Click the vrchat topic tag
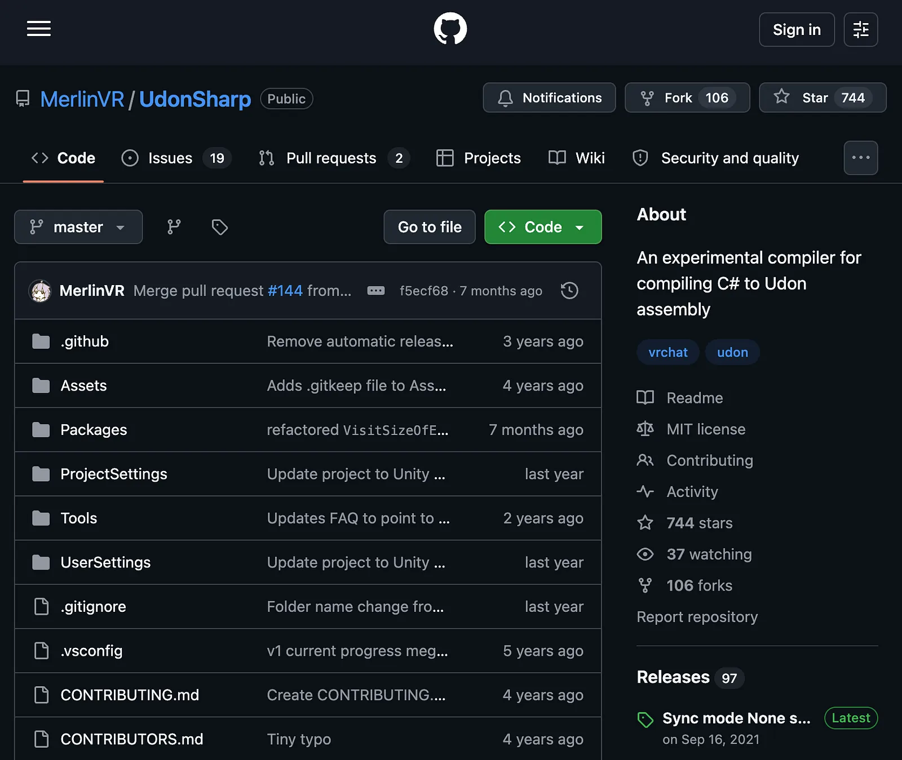The height and width of the screenshot is (760, 902). 668,352
